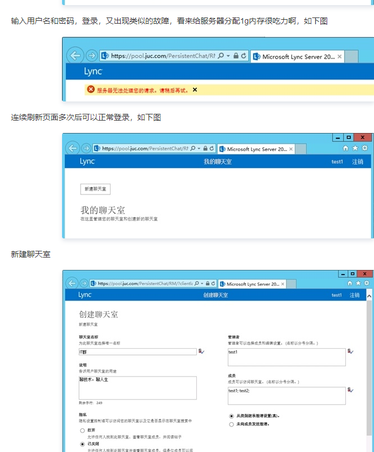
Task: Refresh the 我的聊天室 browser window
Action: 212,148
